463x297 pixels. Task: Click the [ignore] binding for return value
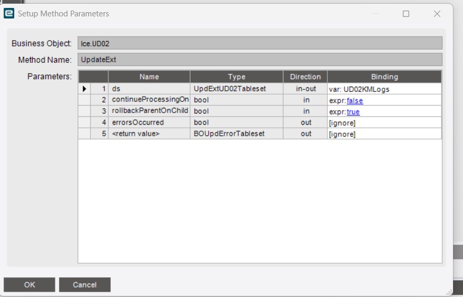[x=384, y=134]
